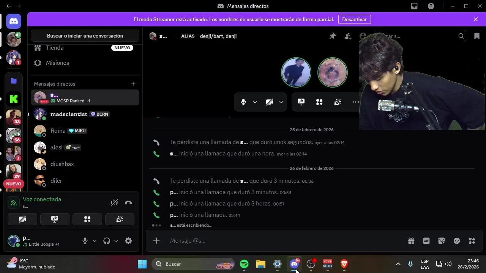
Task: Toggle screen share in voice panel
Action: pos(55,219)
